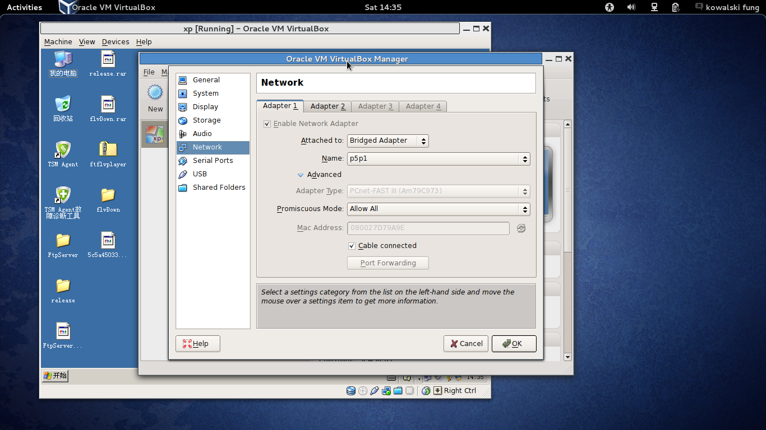Switch to the Adapter 4 tab
Image resolution: width=766 pixels, height=430 pixels.
[423, 106]
